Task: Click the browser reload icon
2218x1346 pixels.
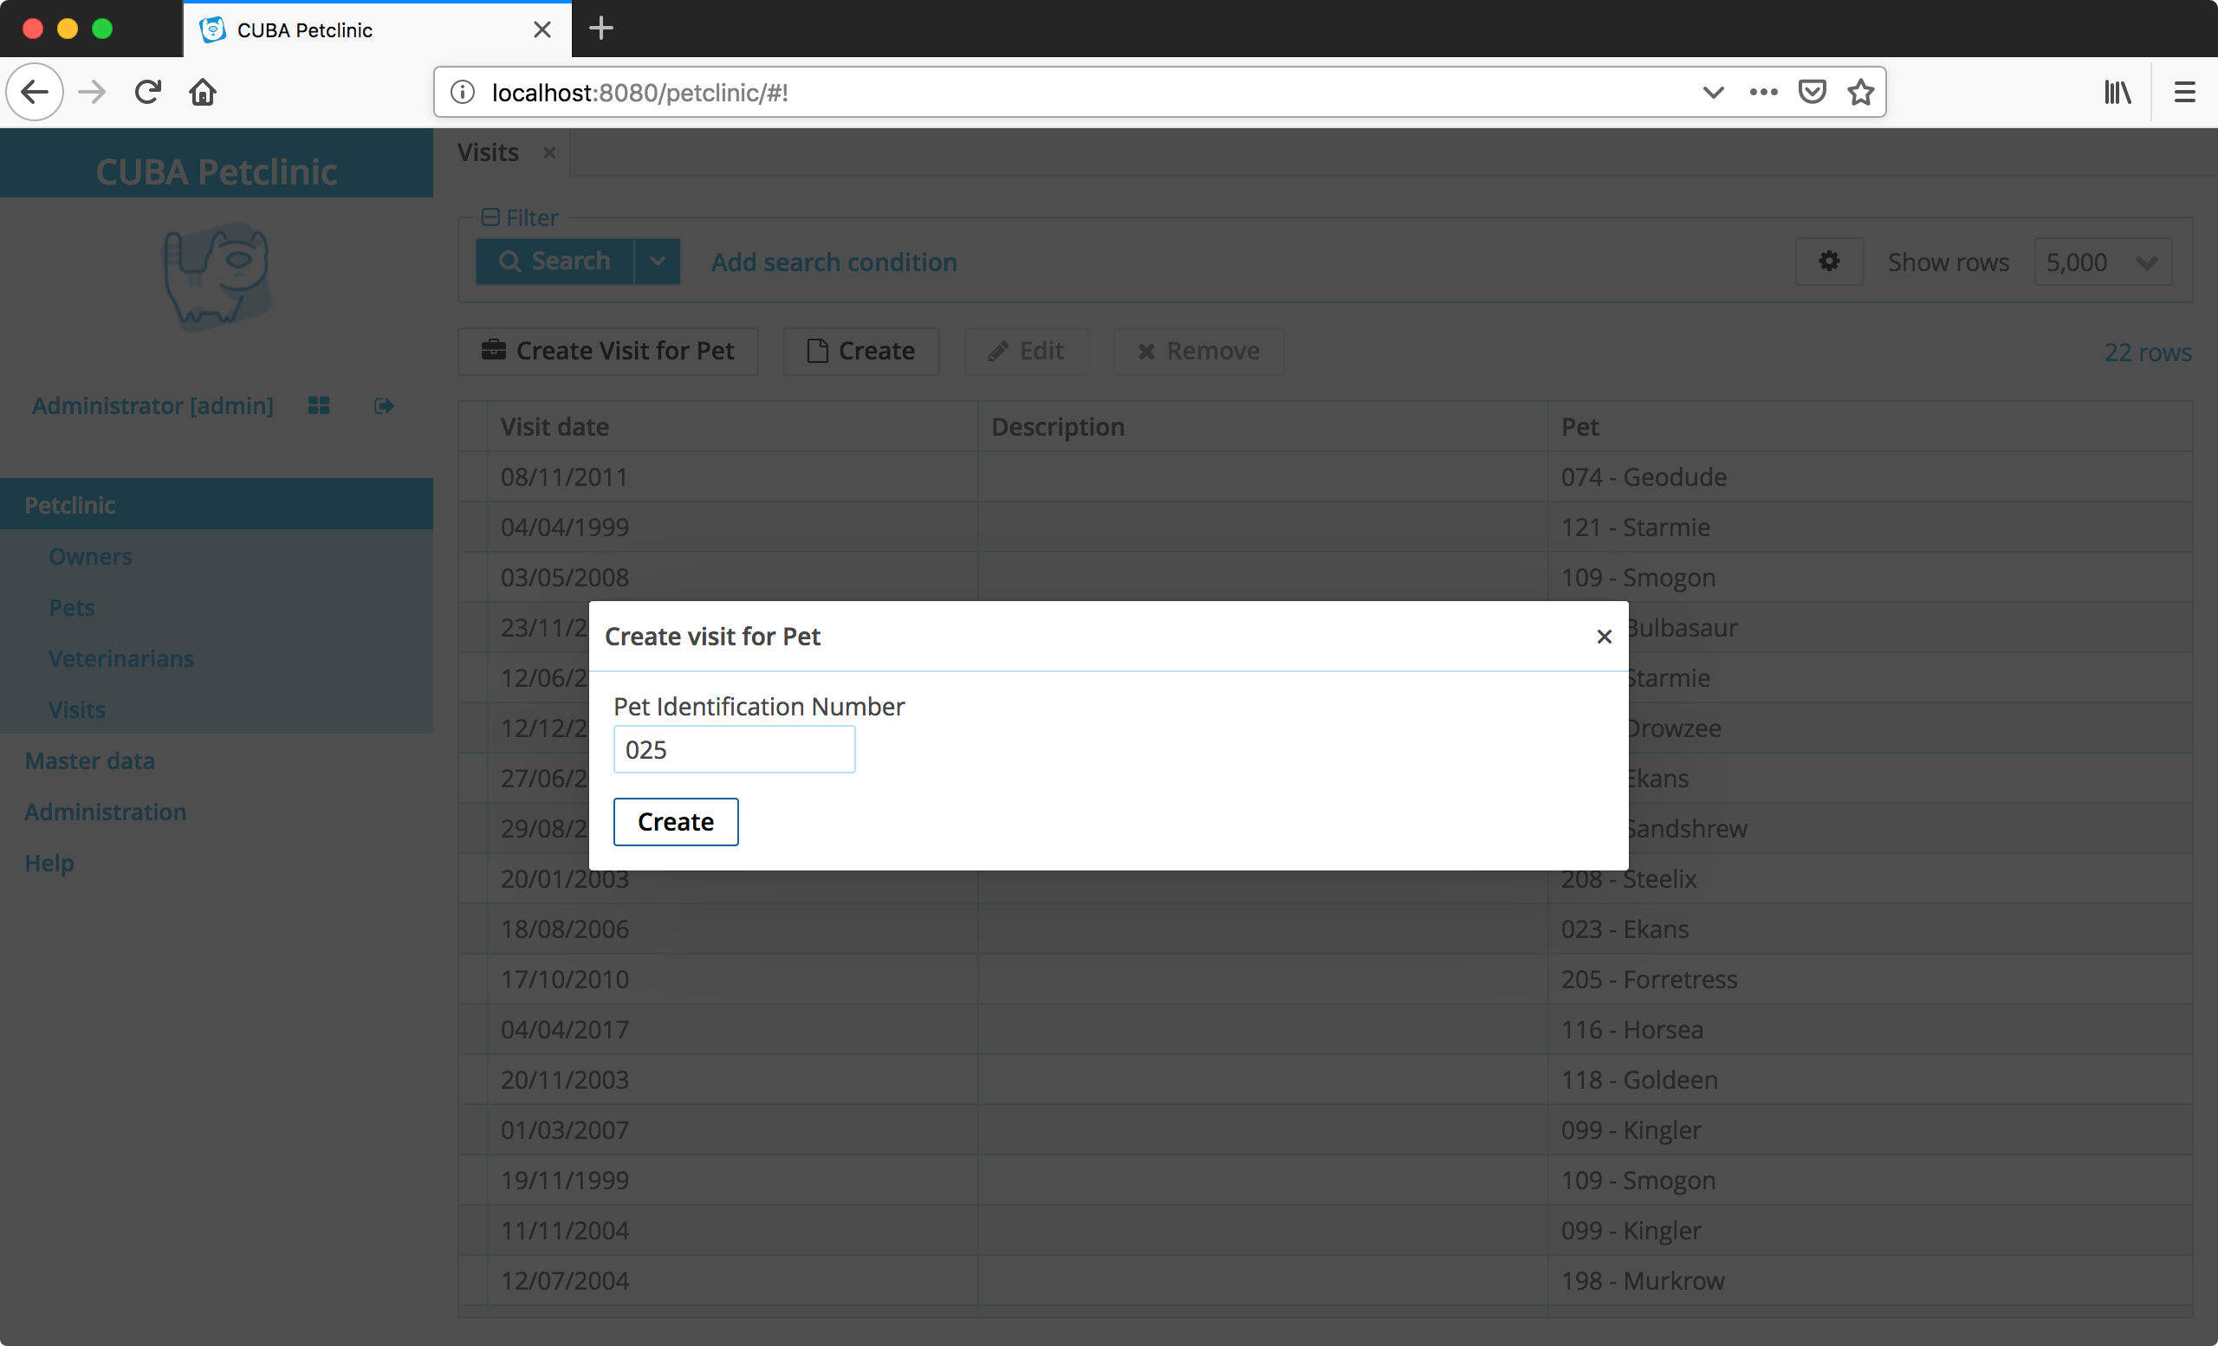Action: pyautogui.click(x=147, y=92)
